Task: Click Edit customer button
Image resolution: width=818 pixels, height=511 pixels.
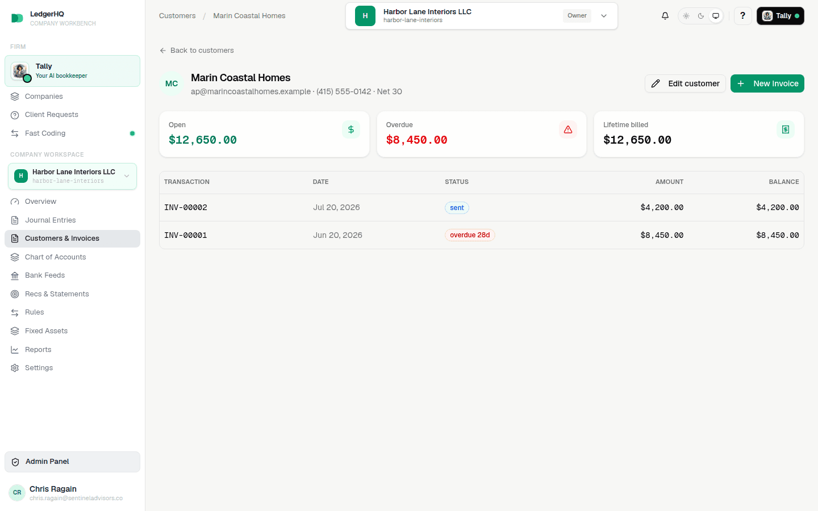Action: [x=685, y=83]
